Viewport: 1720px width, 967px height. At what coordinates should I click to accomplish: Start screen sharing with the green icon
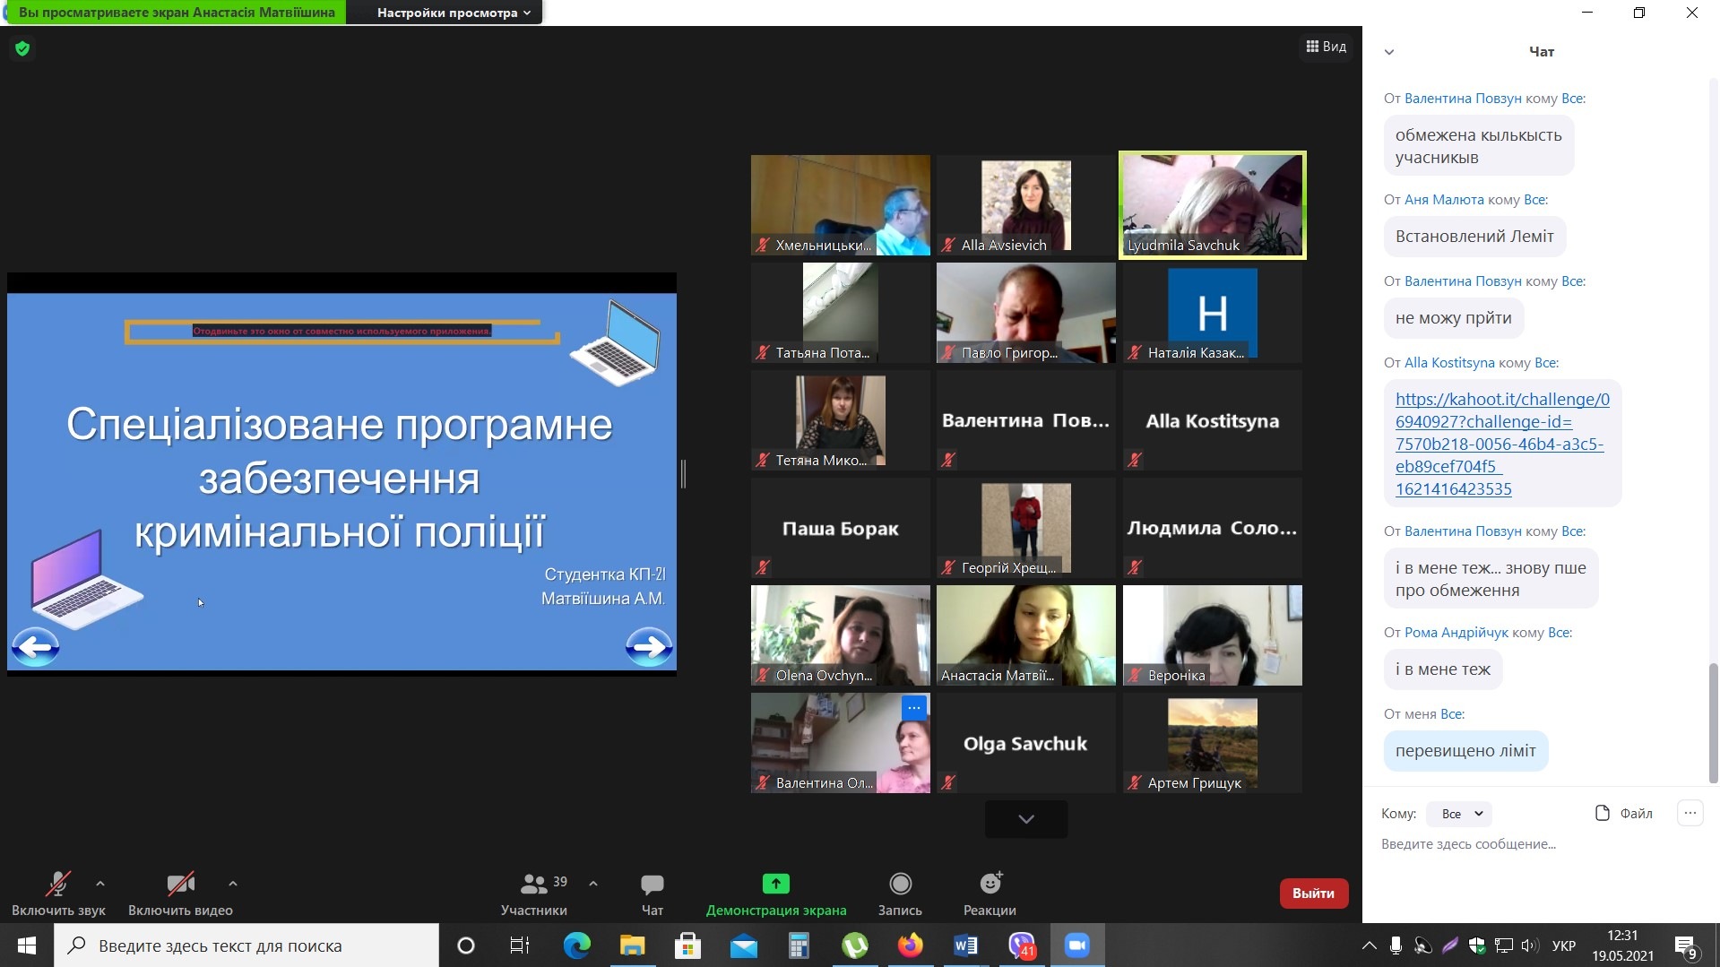[x=775, y=885]
